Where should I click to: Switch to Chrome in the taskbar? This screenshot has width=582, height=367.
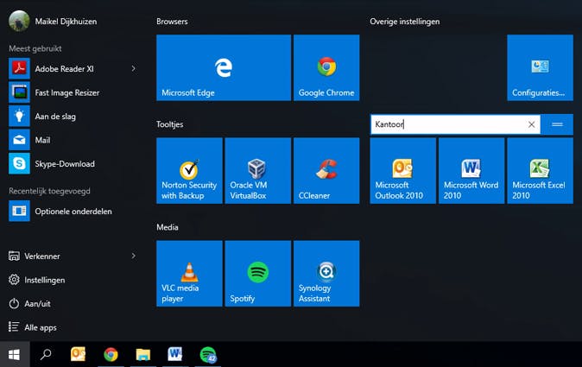click(111, 355)
